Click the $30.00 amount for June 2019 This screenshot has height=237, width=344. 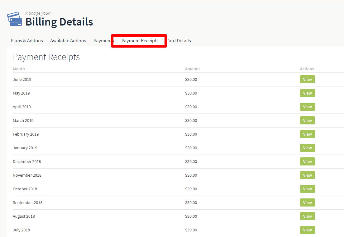point(191,80)
